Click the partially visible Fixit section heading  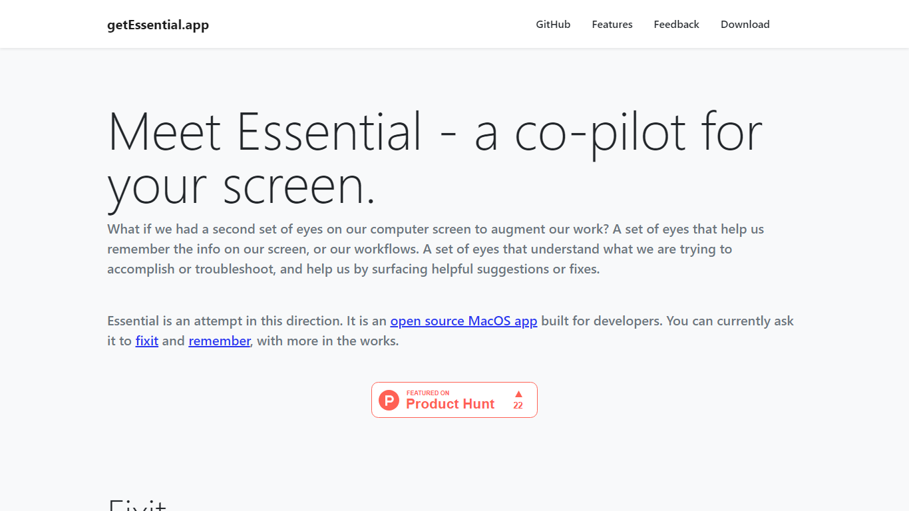tap(136, 505)
